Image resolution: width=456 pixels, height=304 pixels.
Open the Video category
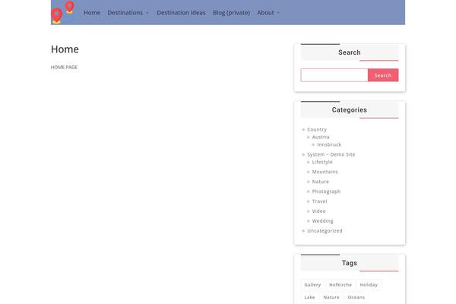(318, 211)
